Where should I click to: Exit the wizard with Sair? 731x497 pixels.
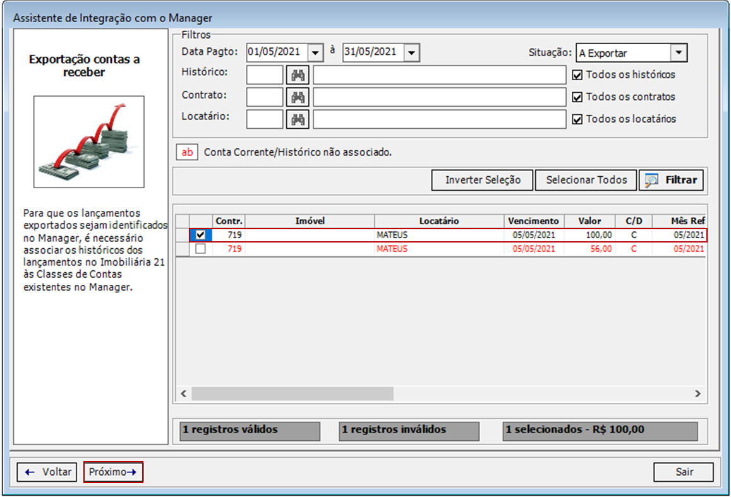684,472
